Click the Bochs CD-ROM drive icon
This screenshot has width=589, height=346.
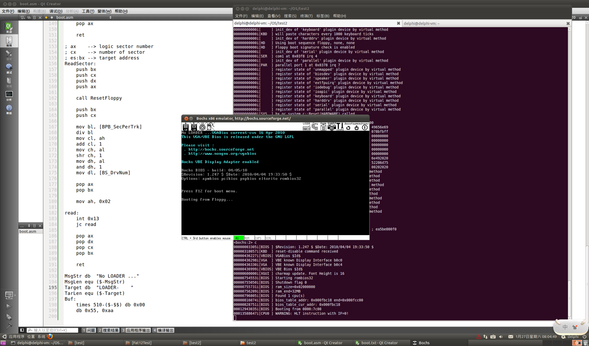tap(202, 127)
